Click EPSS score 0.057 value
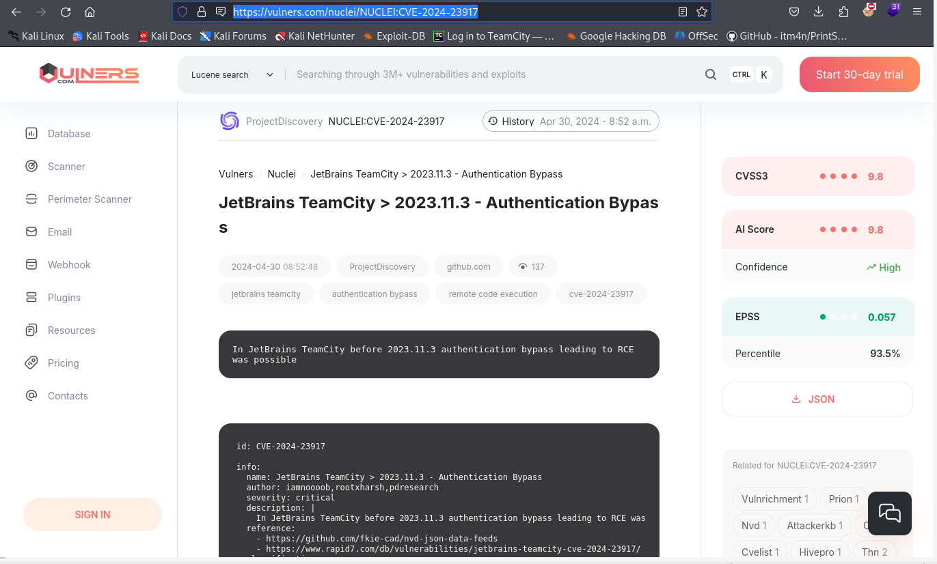The height and width of the screenshot is (564, 937). tap(882, 317)
